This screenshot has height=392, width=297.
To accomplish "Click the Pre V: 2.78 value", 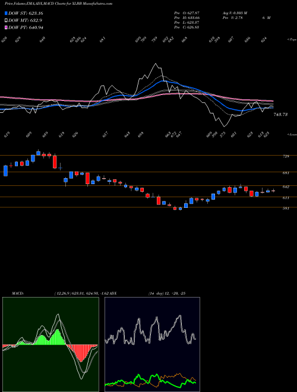I will pos(232,18).
